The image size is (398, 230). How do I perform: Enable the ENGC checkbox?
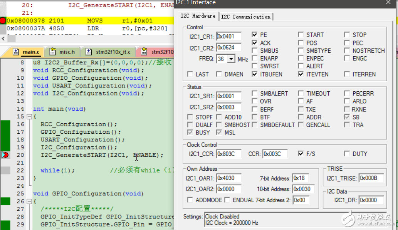tap(347, 59)
